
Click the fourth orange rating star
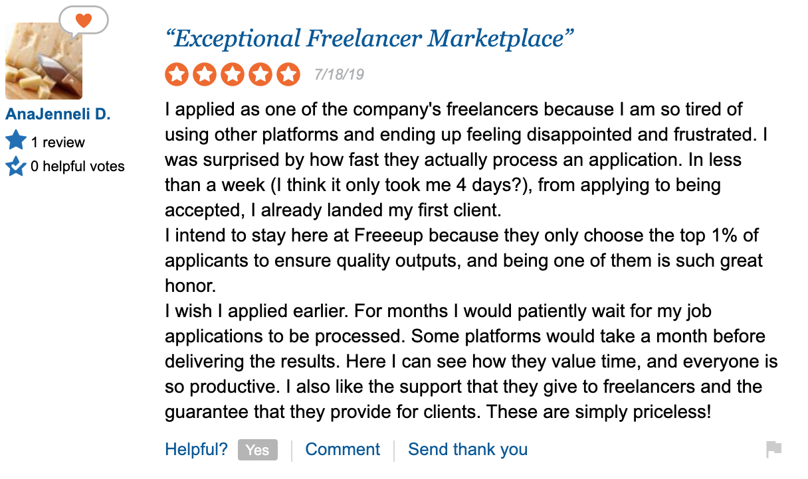coord(260,74)
